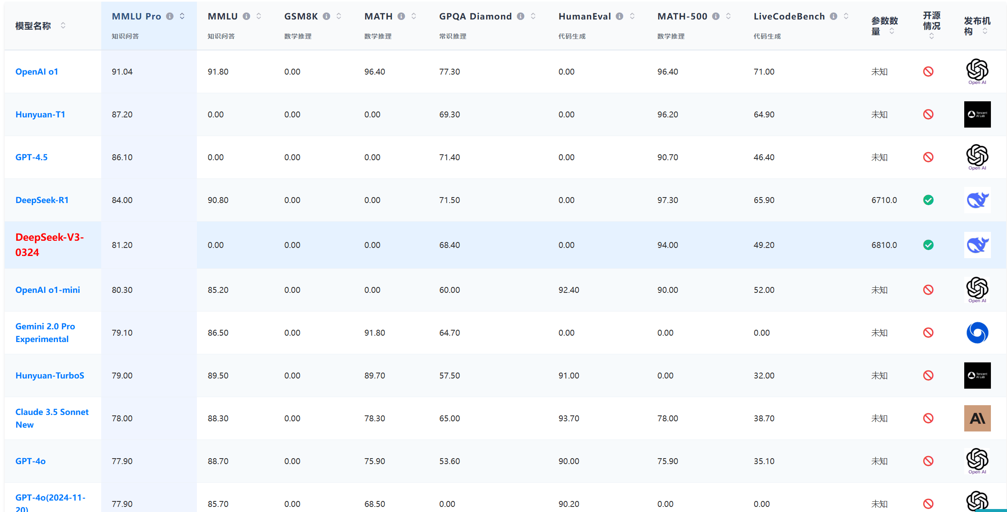Sort by LiveCodeBench score
The height and width of the screenshot is (512, 1007).
846,16
